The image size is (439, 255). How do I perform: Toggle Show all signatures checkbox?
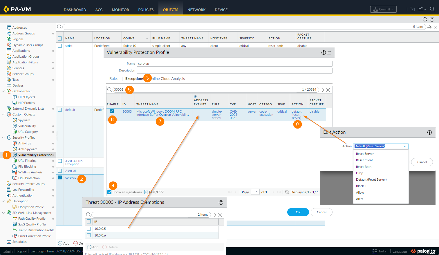[x=109, y=192]
